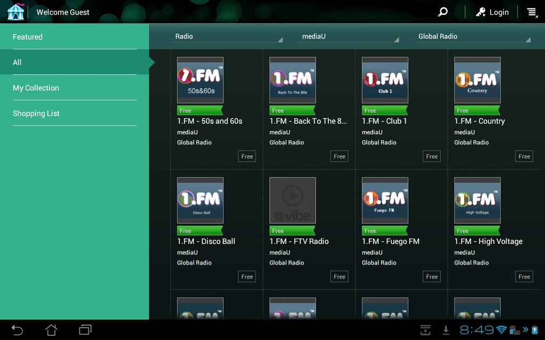Open the 1.FM Club 1 thumbnail
The image size is (545, 340).
(x=385, y=80)
